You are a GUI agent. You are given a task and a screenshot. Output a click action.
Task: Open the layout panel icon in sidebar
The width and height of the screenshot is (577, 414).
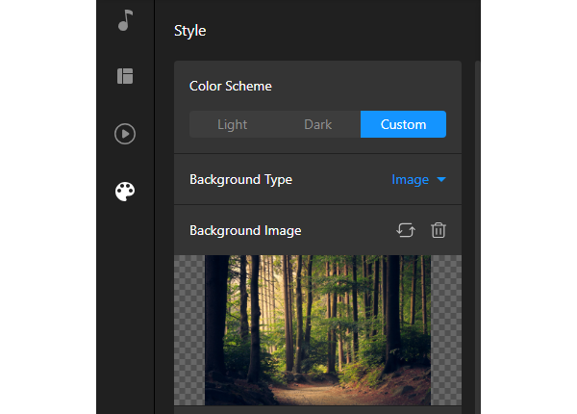(x=125, y=76)
